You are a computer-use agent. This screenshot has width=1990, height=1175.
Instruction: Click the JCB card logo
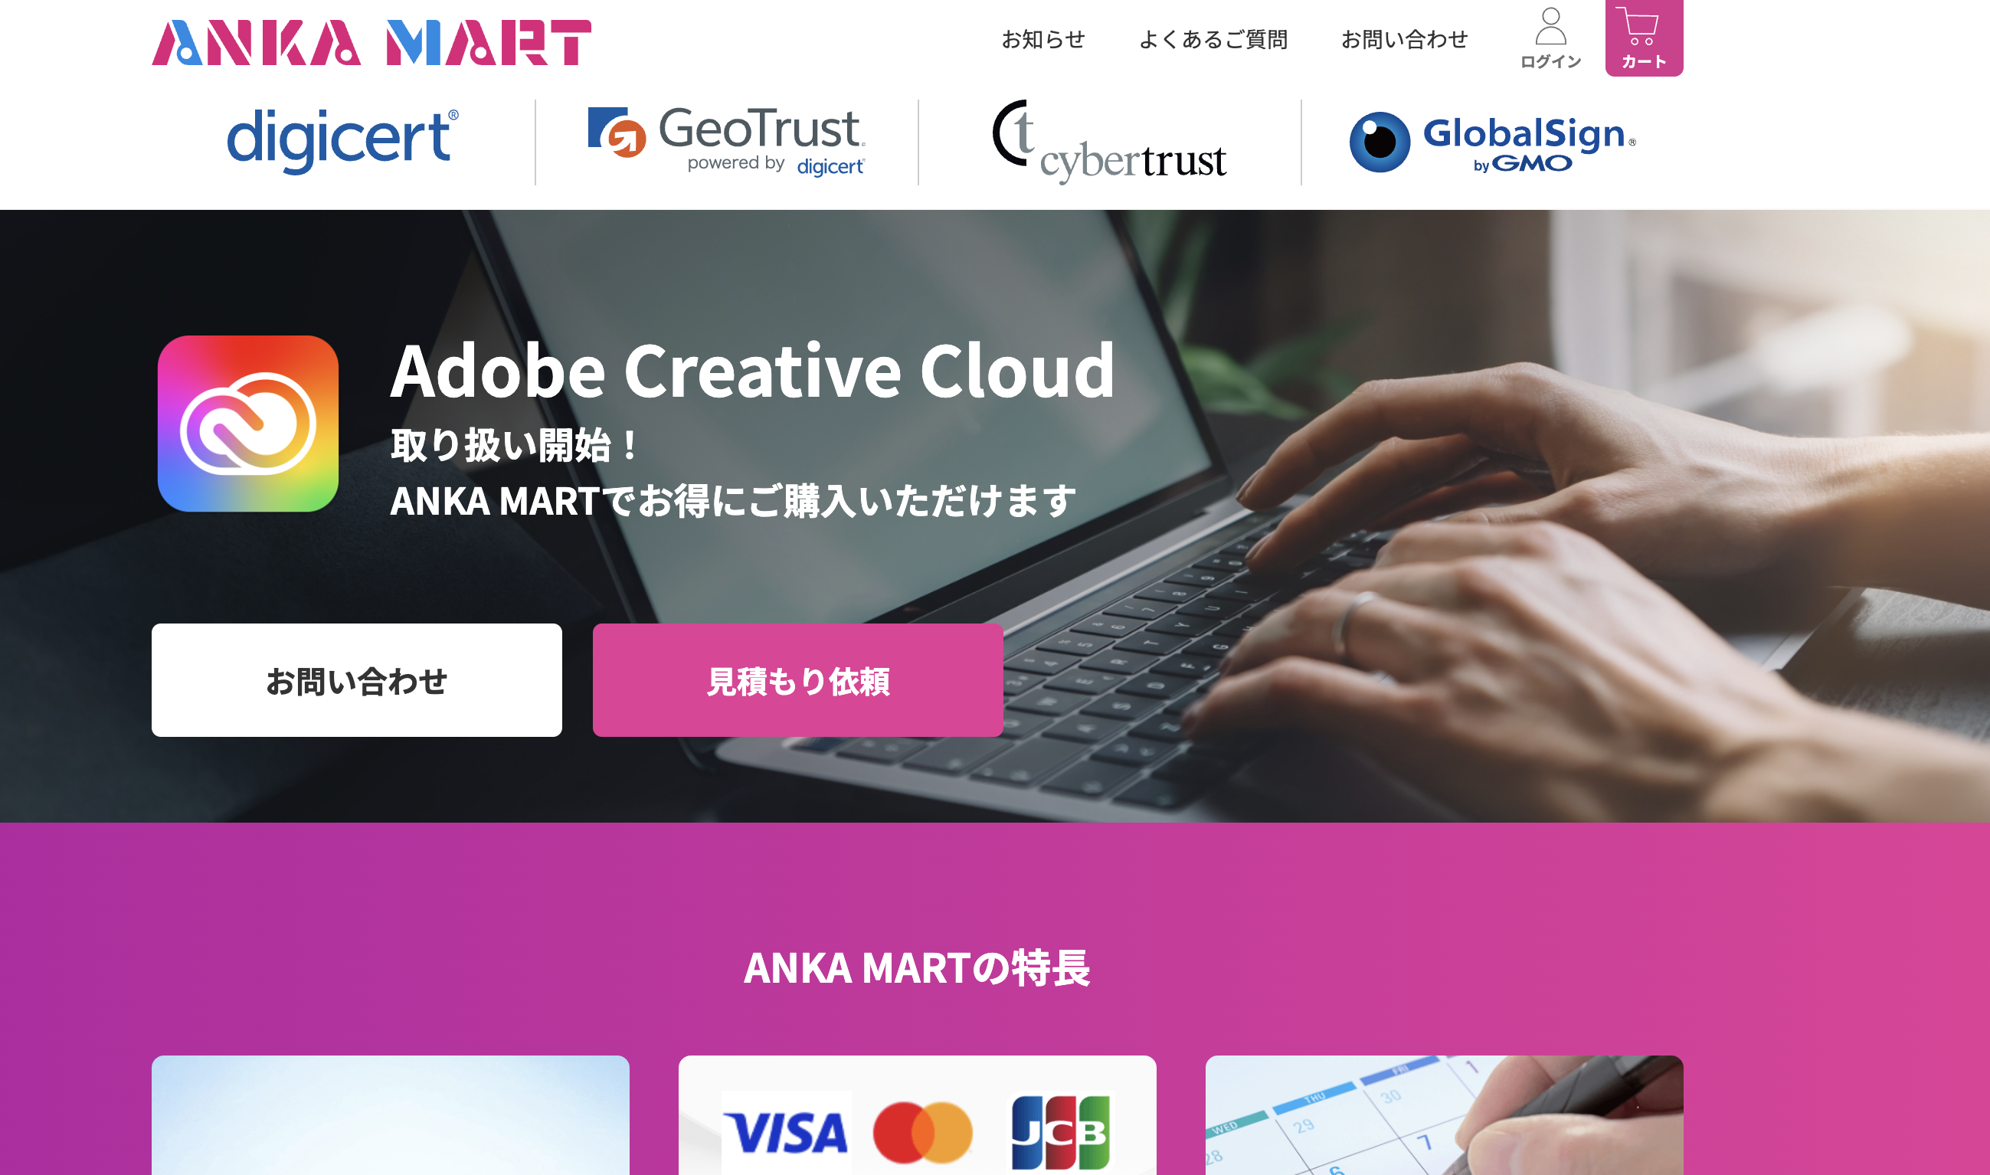coord(1060,1132)
